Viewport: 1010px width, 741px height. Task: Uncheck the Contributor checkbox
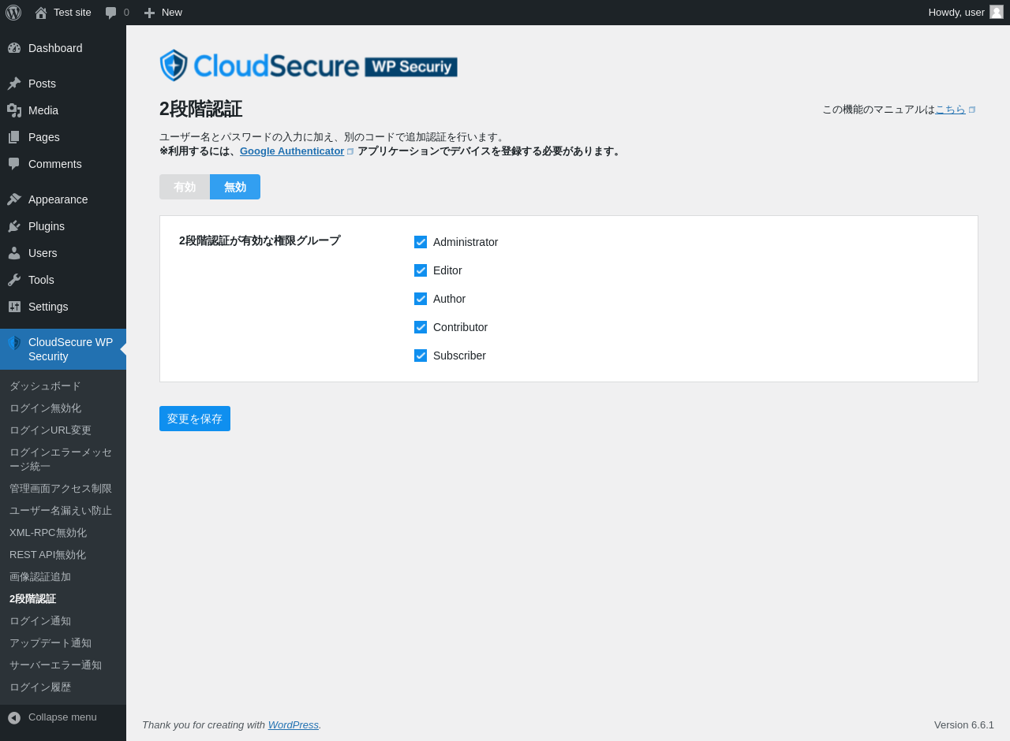421,327
